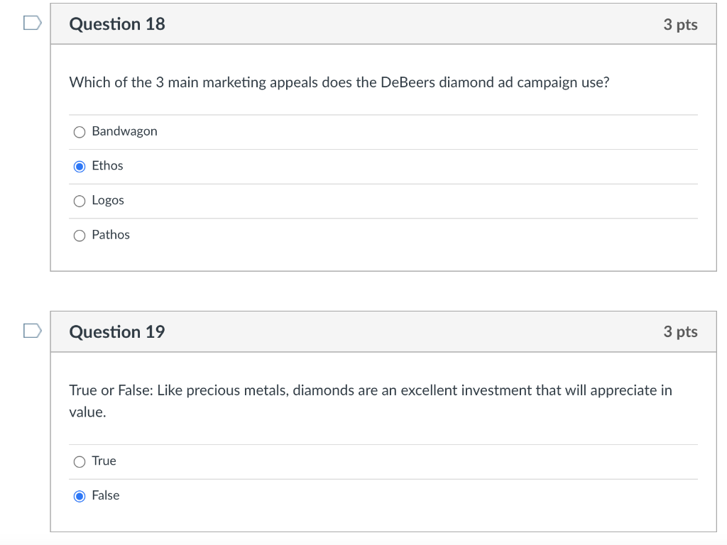This screenshot has height=545, width=727.
Task: Click the '3 pts' label of Question 18
Action: pos(680,25)
